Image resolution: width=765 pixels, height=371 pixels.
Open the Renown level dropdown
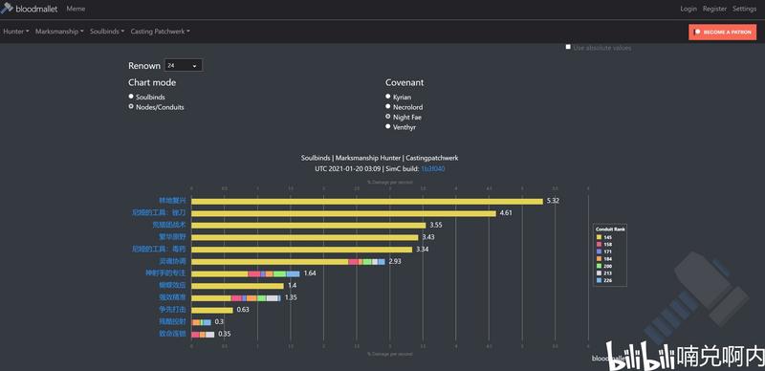coord(183,65)
